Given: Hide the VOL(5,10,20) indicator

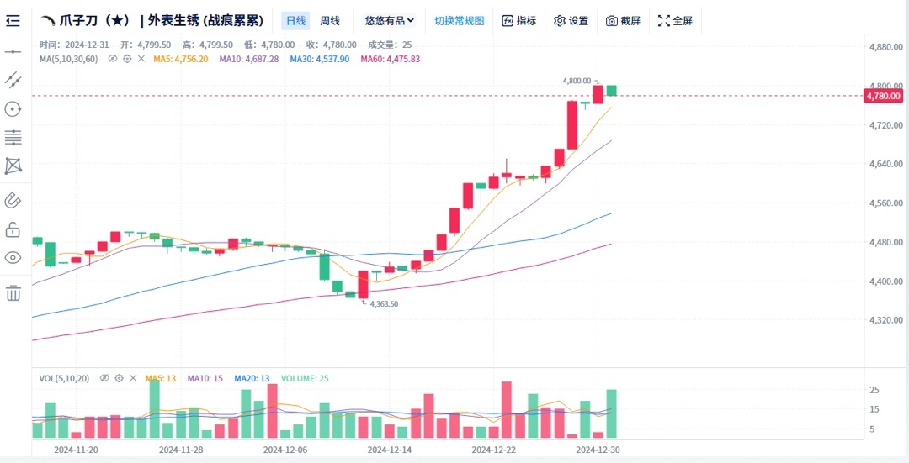Looking at the screenshot, I should pyautogui.click(x=104, y=379).
